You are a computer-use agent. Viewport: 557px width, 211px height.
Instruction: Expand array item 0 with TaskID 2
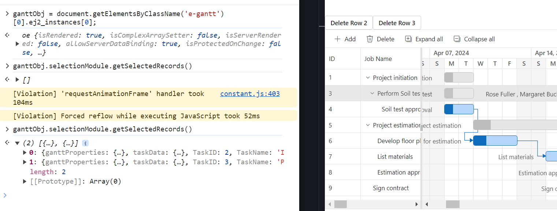coord(25,152)
